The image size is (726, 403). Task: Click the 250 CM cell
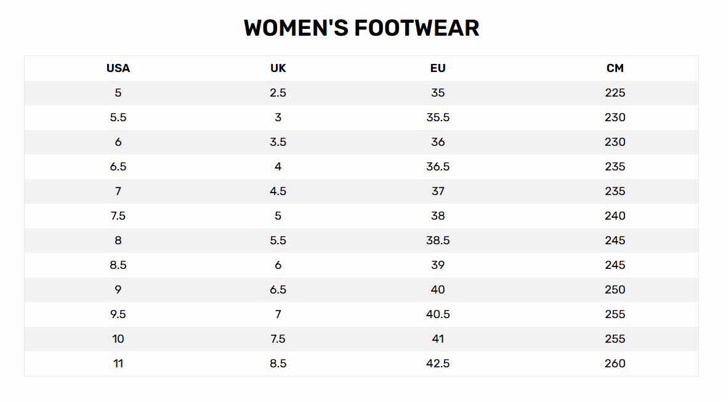[615, 290]
